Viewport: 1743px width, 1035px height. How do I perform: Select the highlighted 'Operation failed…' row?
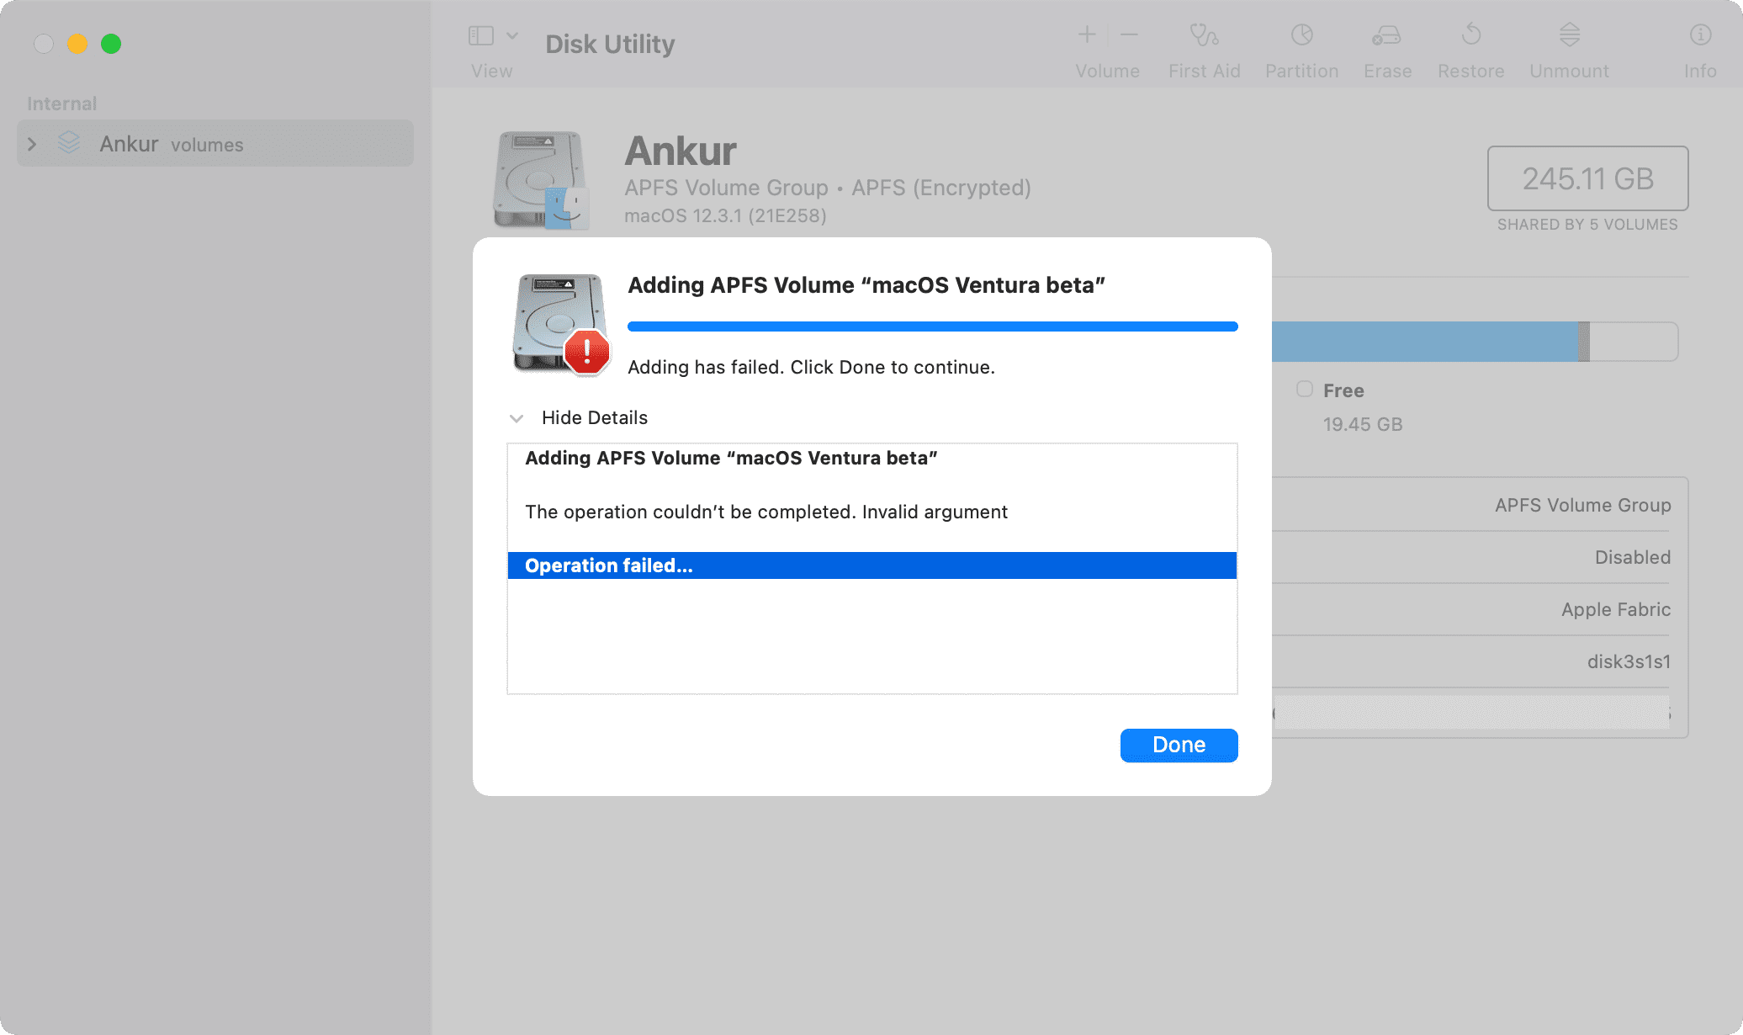pyautogui.click(x=871, y=565)
